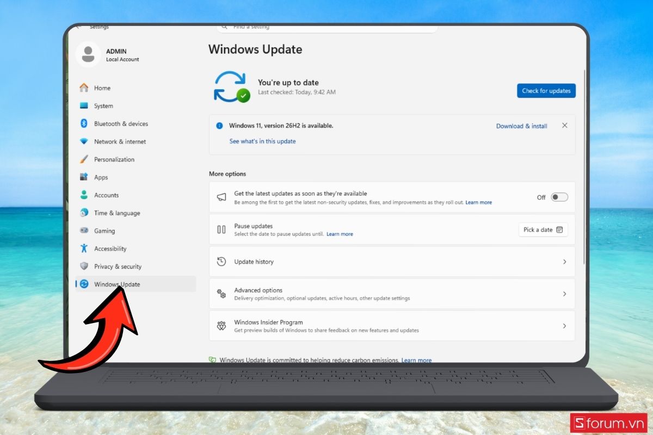Click the ADMIN profile avatar
This screenshot has width=653, height=435.
coord(88,54)
